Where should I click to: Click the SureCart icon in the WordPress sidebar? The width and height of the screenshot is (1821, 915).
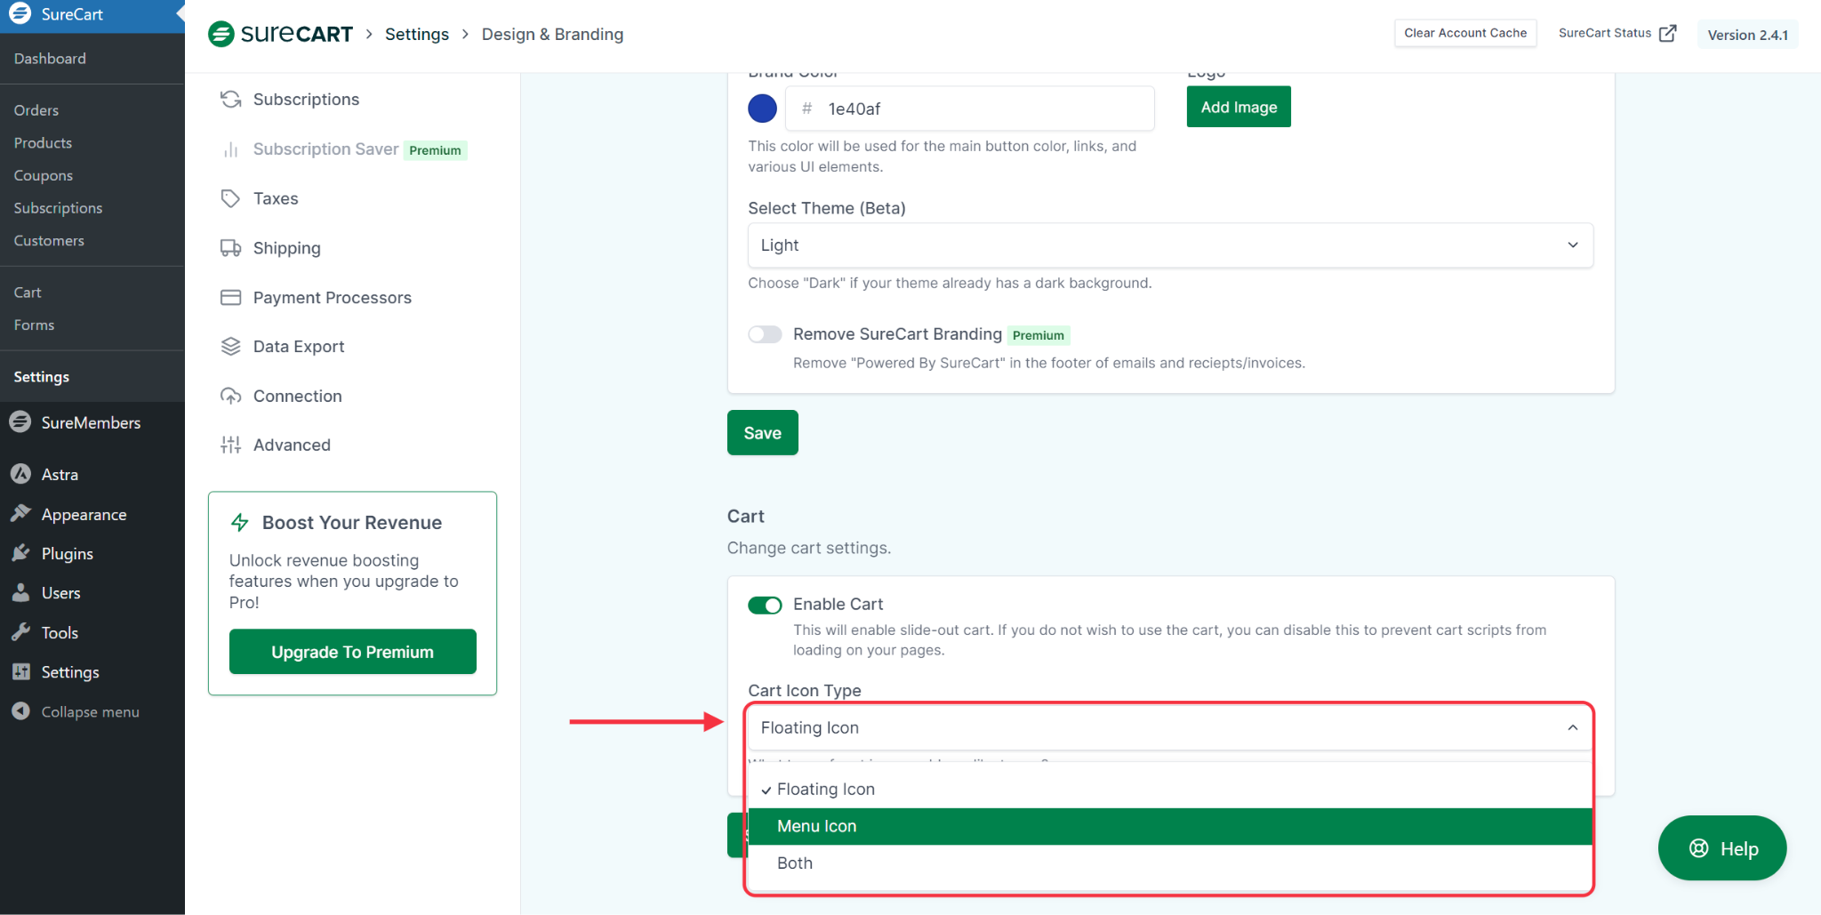[x=20, y=14]
